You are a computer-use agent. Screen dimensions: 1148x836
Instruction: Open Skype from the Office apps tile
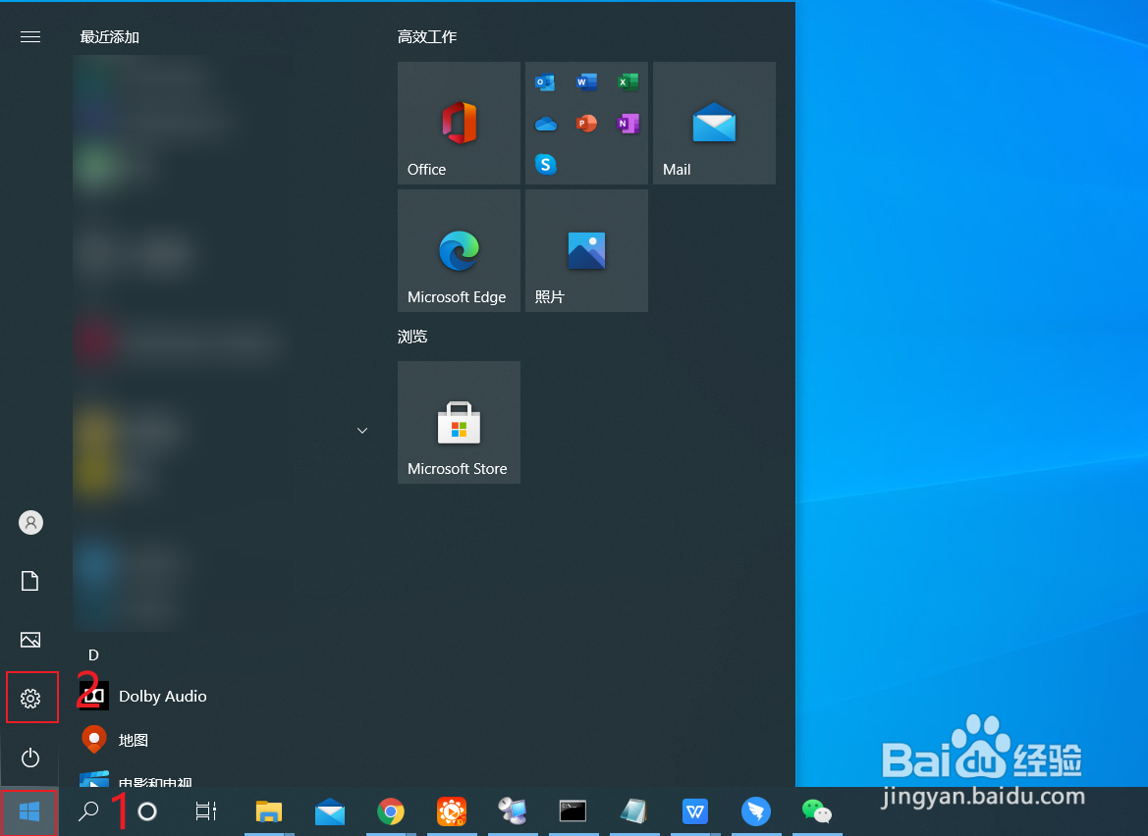545,165
